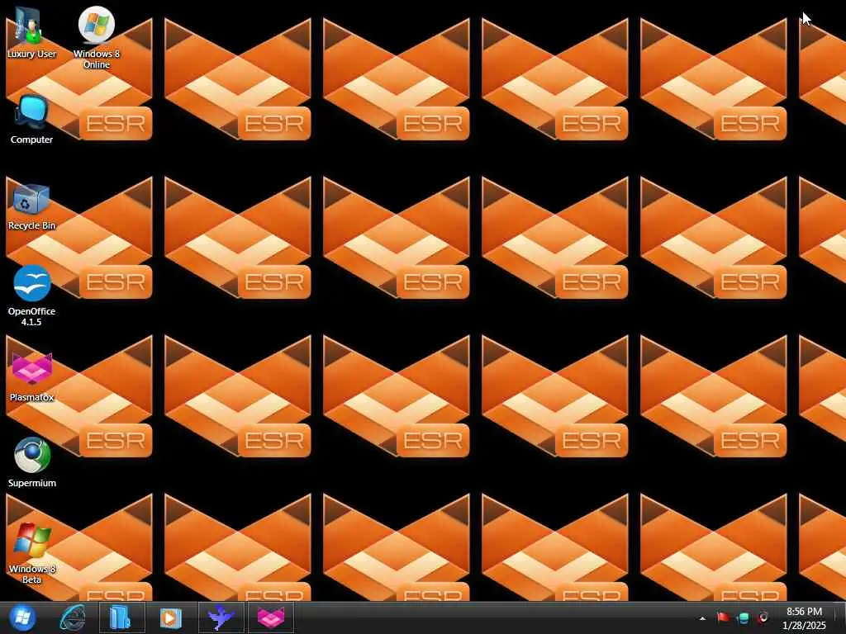Screen dimensions: 846x634
Task: Open the network tray icon
Action: 743,617
